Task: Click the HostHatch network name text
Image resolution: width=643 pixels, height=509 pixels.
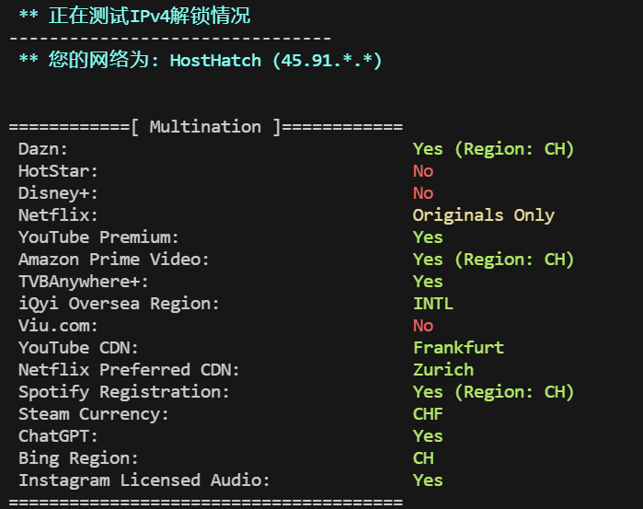Action: [x=215, y=61]
